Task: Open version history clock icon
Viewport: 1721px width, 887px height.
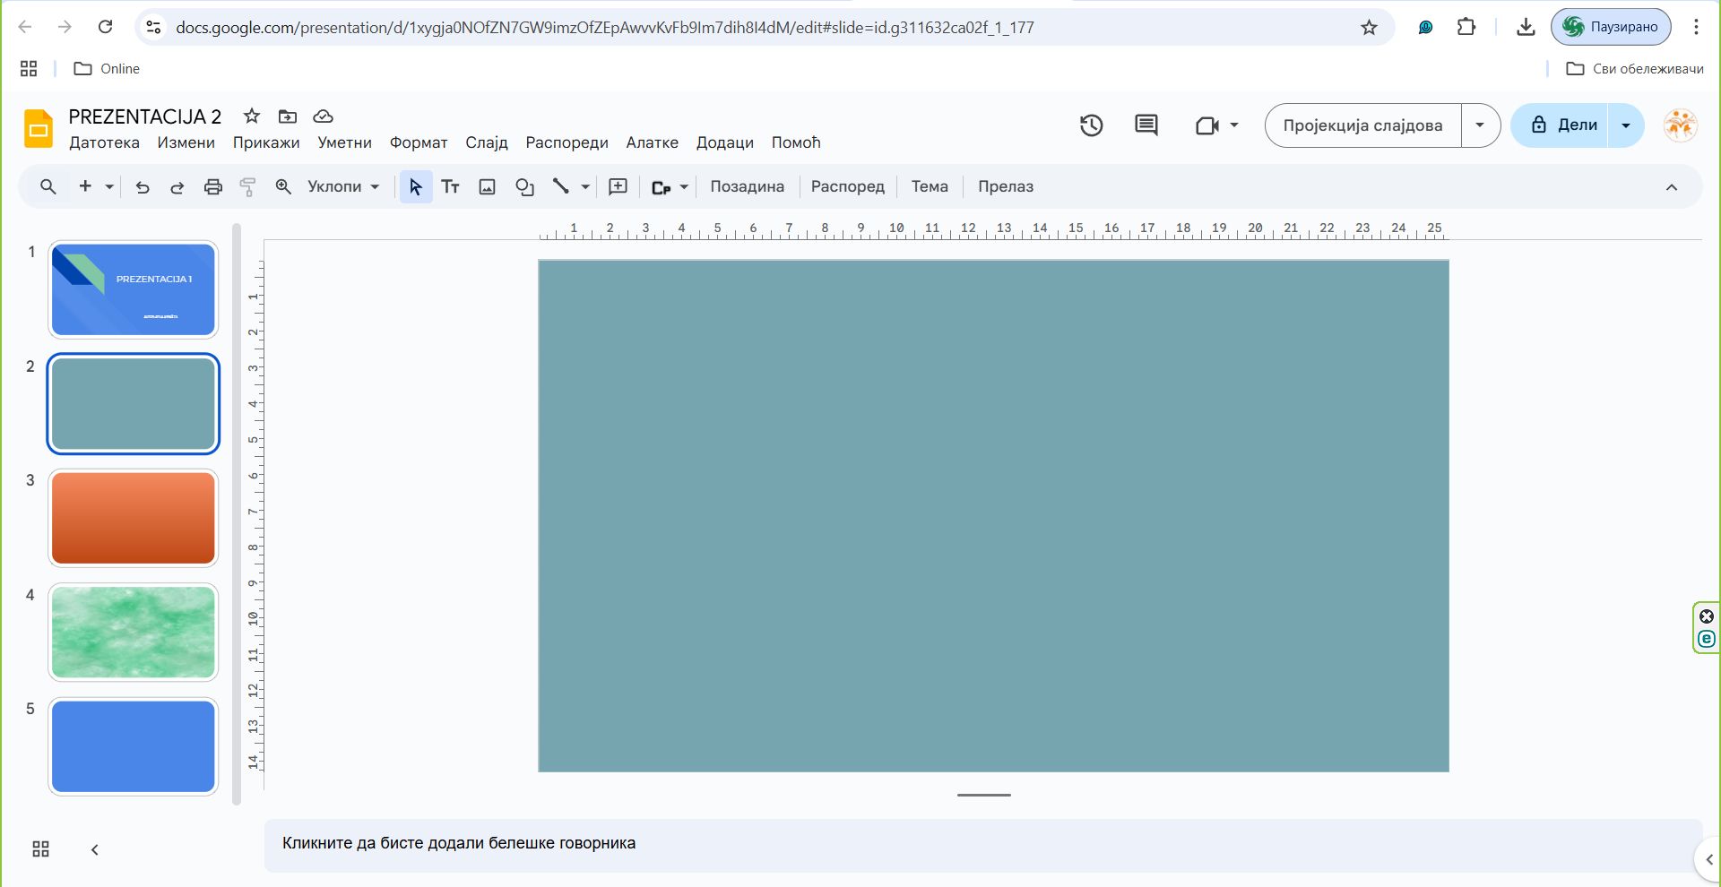Action: point(1091,125)
